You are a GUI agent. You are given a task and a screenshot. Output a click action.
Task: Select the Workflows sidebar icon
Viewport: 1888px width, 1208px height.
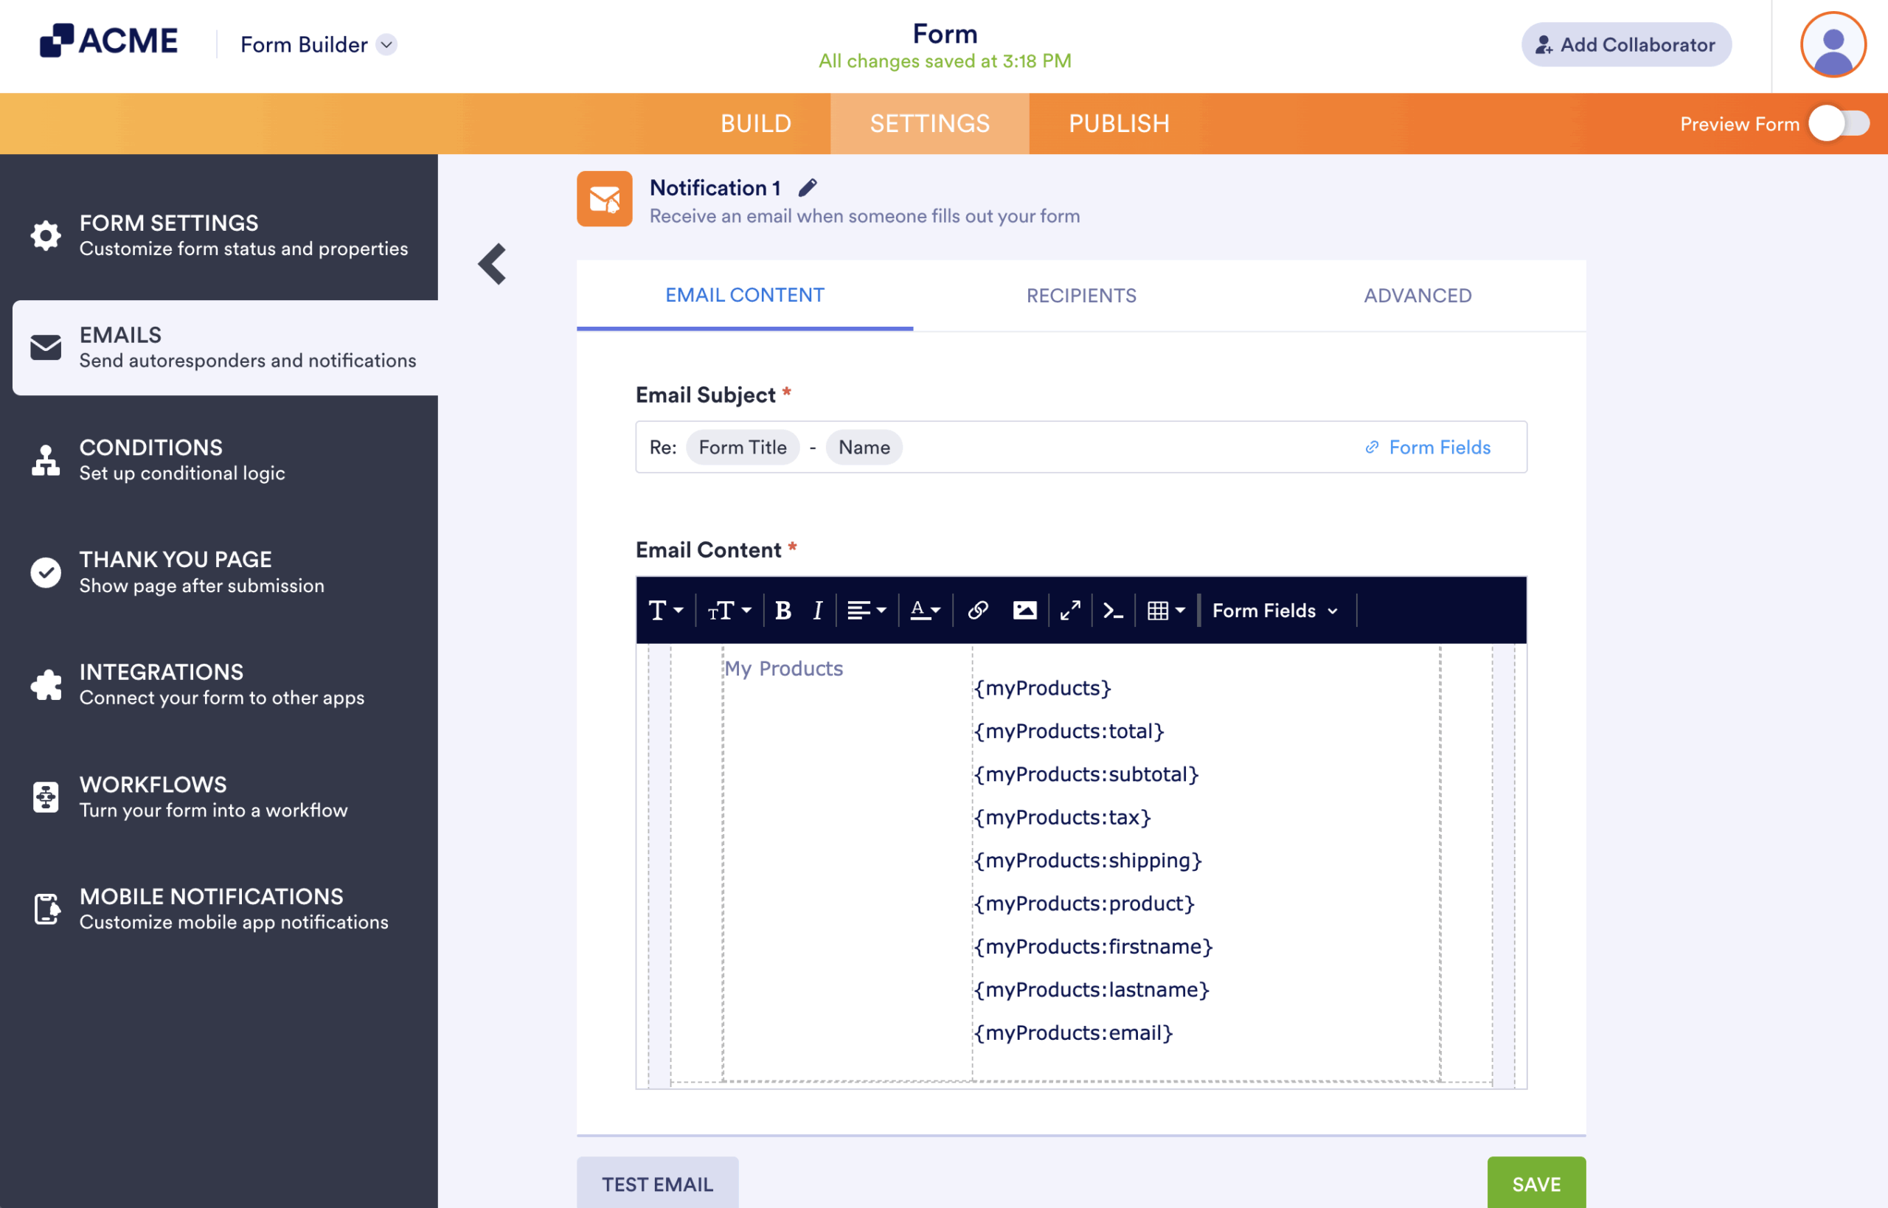pyautogui.click(x=46, y=796)
